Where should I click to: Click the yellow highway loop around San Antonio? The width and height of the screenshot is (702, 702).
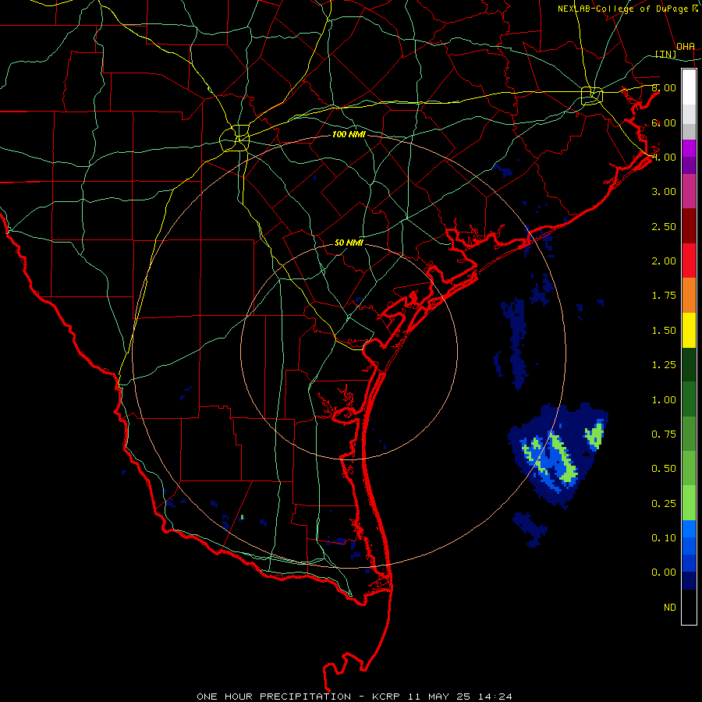[x=235, y=138]
